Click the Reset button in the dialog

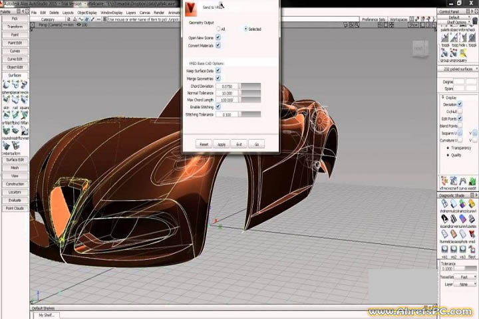click(x=204, y=144)
